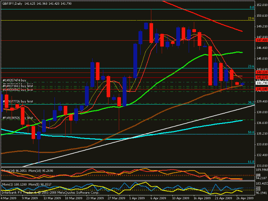268x201 pixels.
Task: Click the GBPJPY,Daily chart title text
Action: tap(12, 3)
